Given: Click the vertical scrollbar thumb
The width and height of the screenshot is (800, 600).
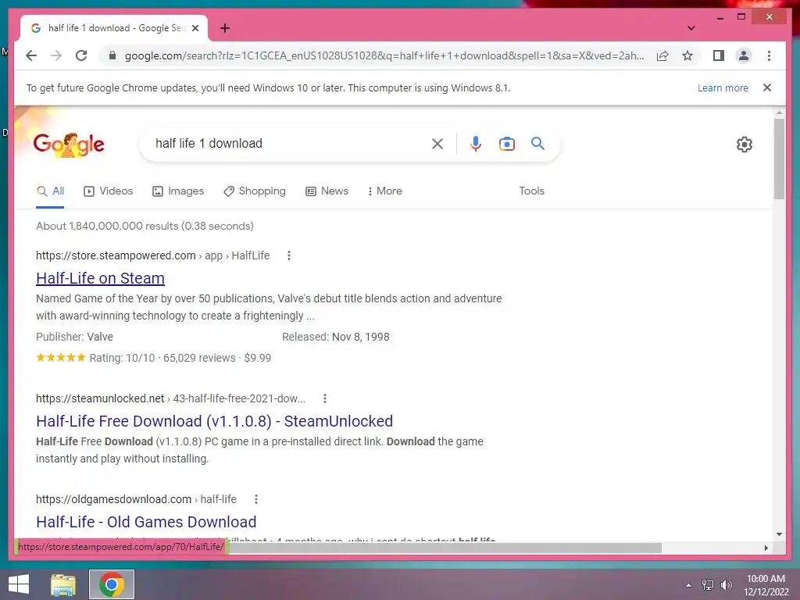Looking at the screenshot, I should [779, 159].
